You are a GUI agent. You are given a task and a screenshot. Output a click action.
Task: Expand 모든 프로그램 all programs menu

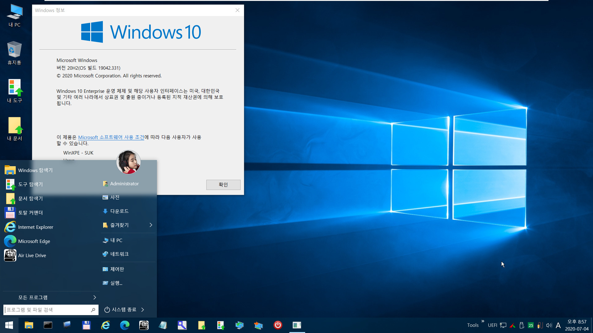(51, 298)
